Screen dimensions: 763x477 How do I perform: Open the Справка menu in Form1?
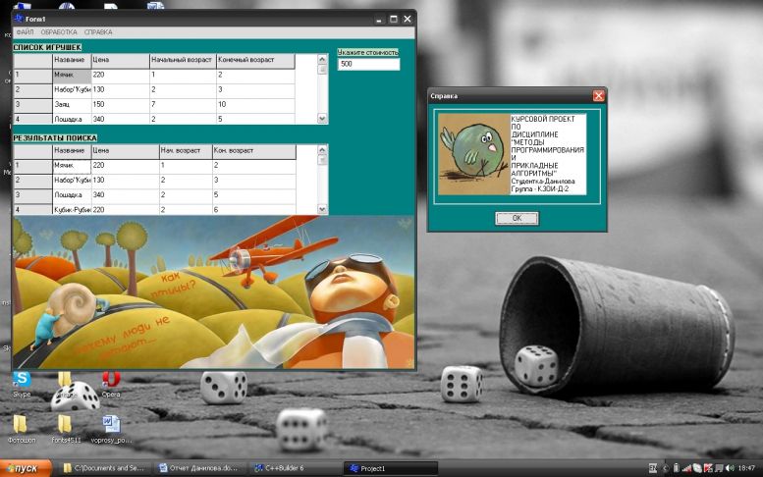pyautogui.click(x=98, y=32)
